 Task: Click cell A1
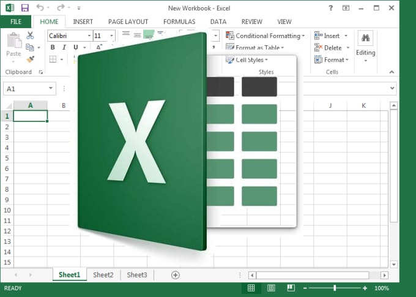31,116
